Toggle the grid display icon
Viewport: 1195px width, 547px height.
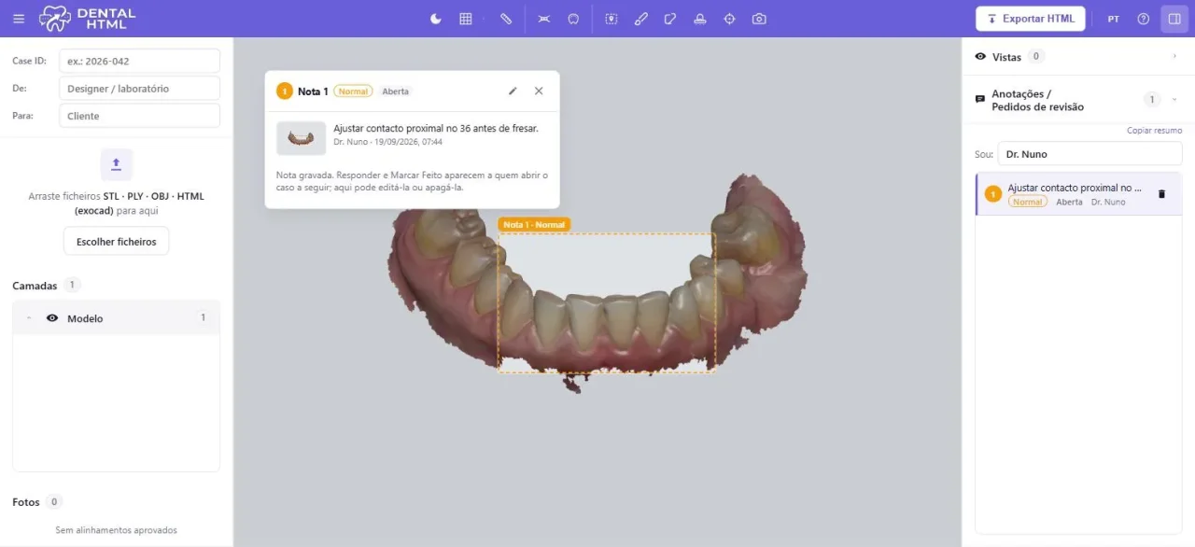click(x=466, y=19)
